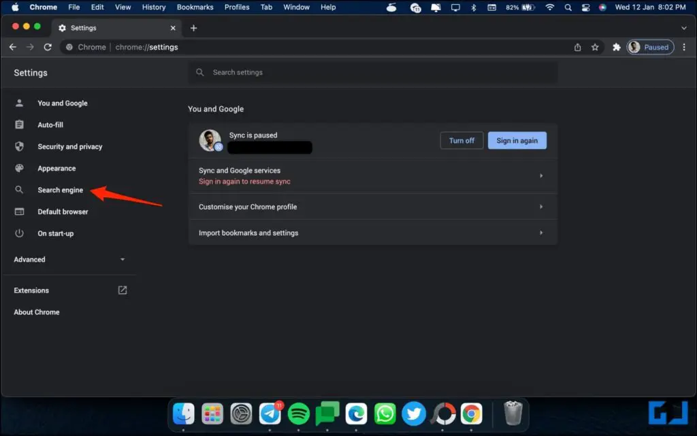This screenshot has width=697, height=436.
Task: Open Customise your Chrome profile row
Action: [373, 207]
